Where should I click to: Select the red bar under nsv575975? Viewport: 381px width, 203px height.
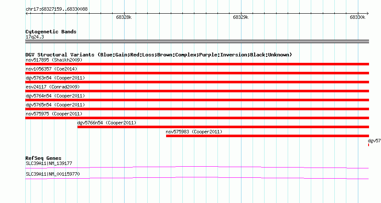197,118
